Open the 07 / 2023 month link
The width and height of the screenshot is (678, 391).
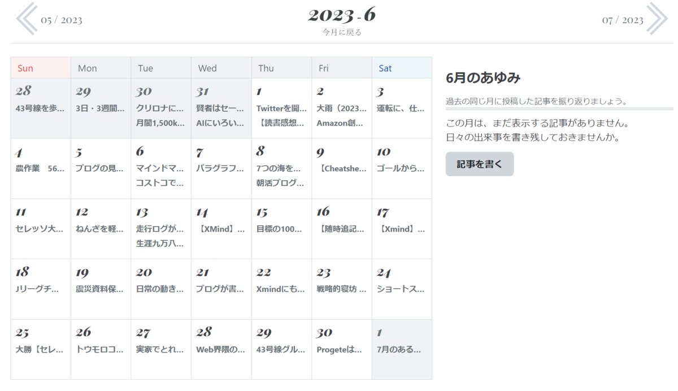tap(623, 20)
